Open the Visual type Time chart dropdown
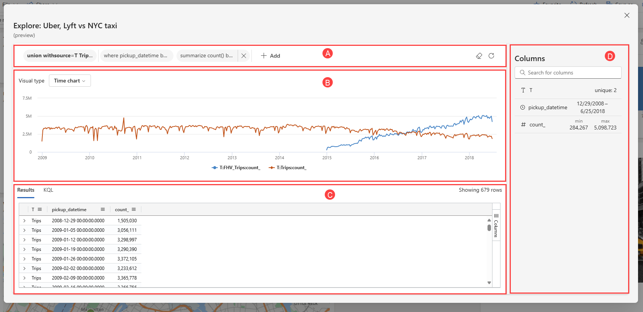Image resolution: width=643 pixels, height=312 pixels. tap(70, 81)
